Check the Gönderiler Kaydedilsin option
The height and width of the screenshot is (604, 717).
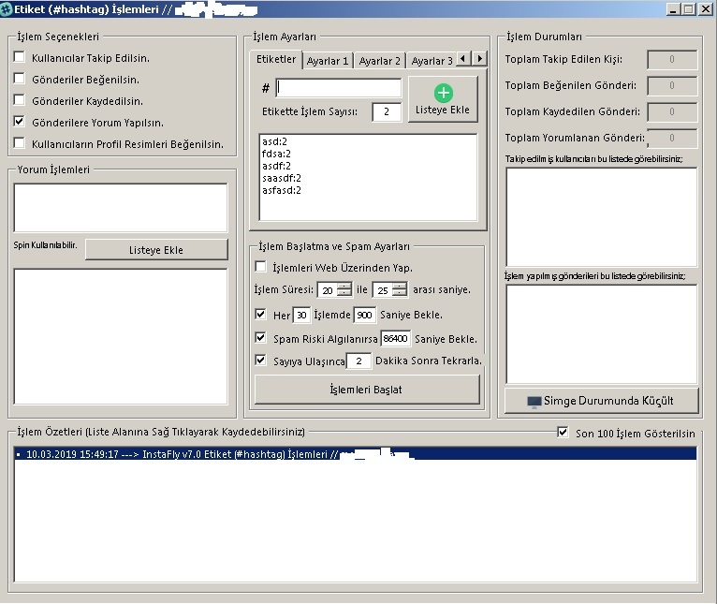pyautogui.click(x=20, y=100)
